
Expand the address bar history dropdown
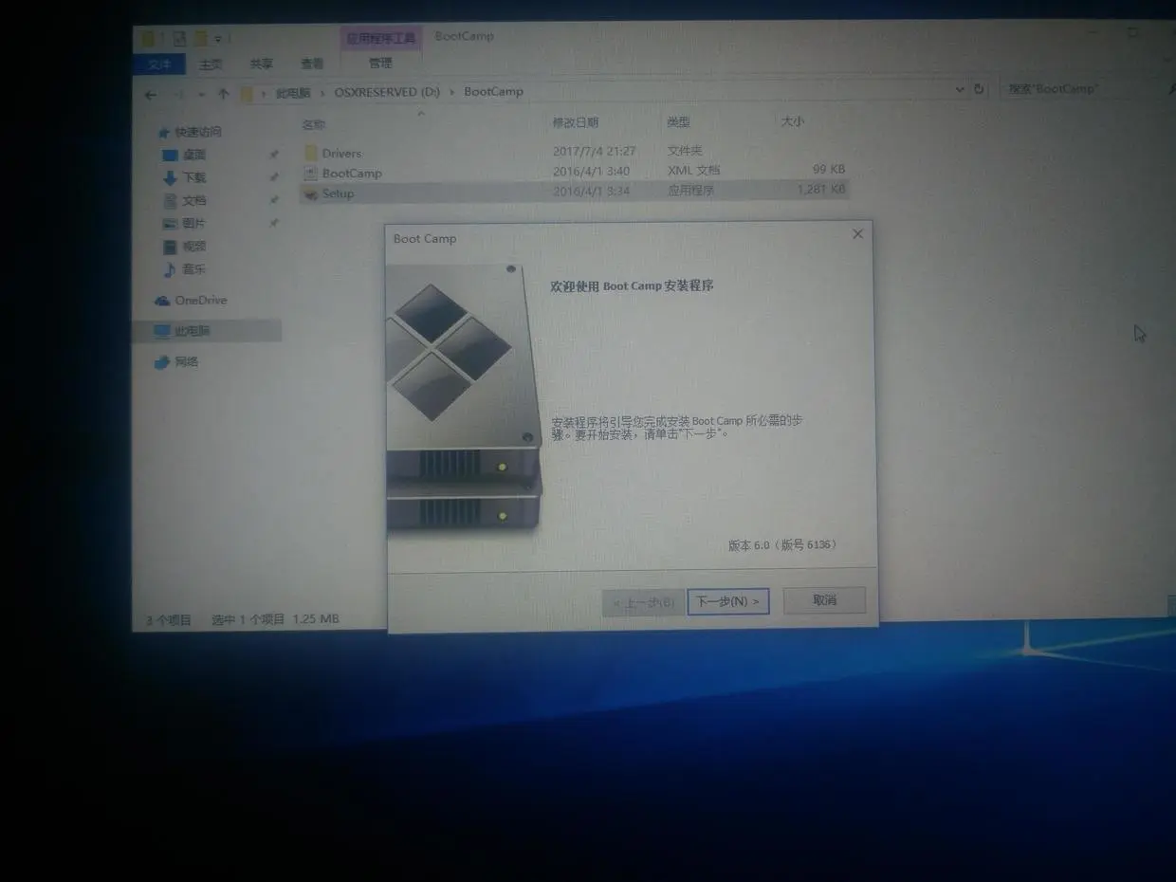[x=960, y=89]
